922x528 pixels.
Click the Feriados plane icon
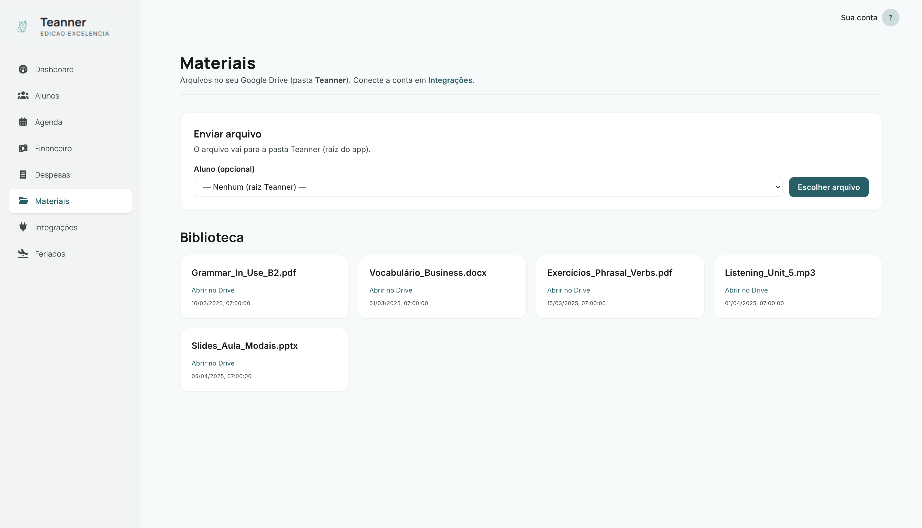coord(23,254)
